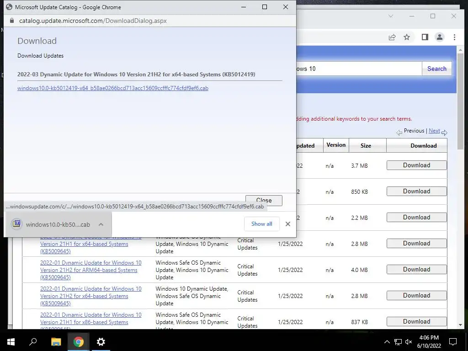
Task: Bookmark this page with the star icon
Action: tap(406, 37)
